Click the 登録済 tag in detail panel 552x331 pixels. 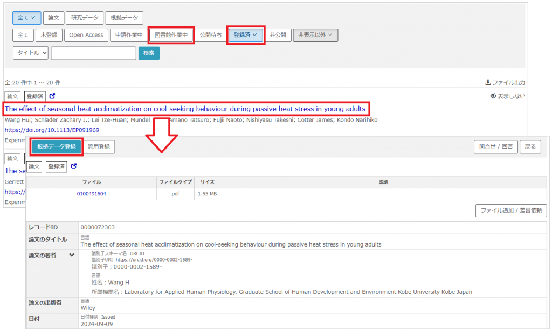[x=56, y=166]
